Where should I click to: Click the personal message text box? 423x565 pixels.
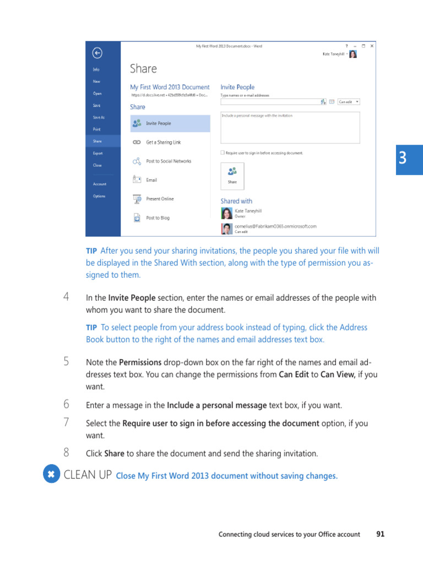[290, 127]
